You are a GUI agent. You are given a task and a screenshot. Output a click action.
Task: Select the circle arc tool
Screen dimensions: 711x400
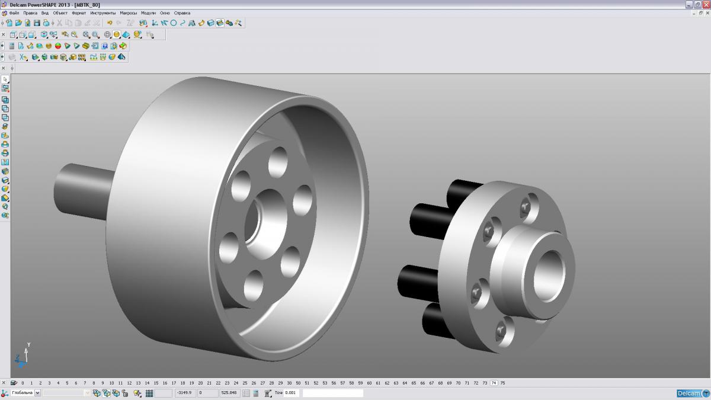pos(173,23)
